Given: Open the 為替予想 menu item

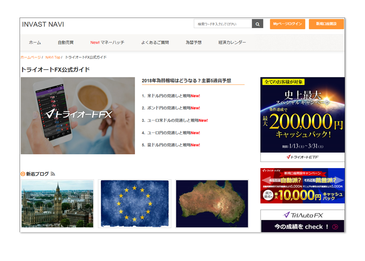Looking at the screenshot, I should click(x=193, y=42).
